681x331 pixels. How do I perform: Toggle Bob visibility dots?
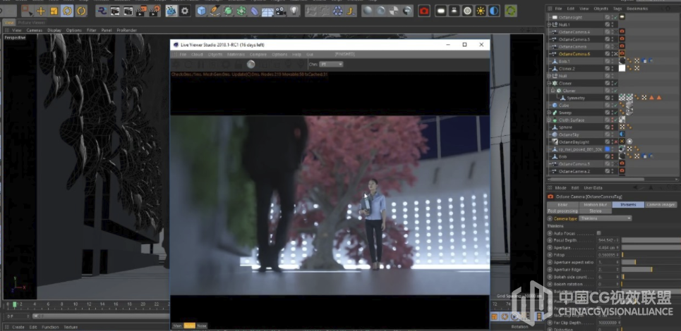click(613, 156)
